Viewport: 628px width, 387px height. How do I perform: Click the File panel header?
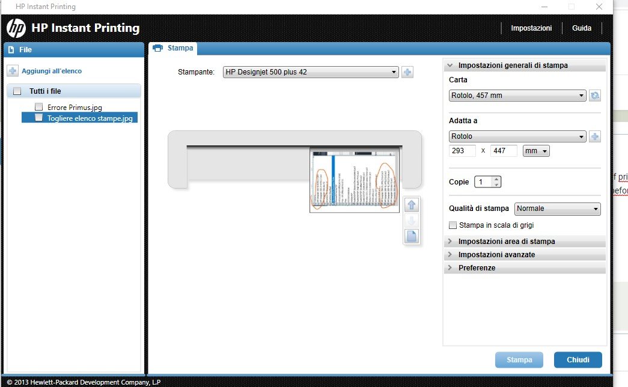[74, 50]
